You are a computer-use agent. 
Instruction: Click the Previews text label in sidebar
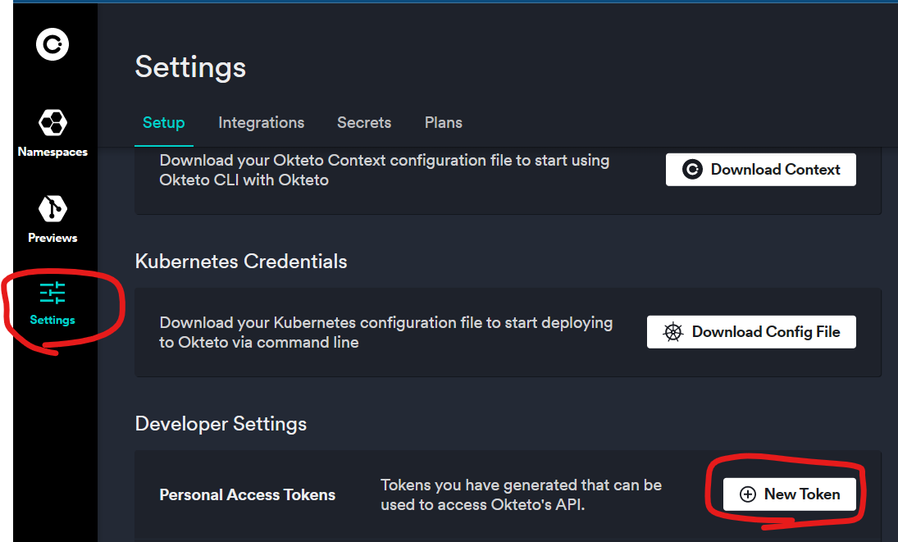point(52,239)
